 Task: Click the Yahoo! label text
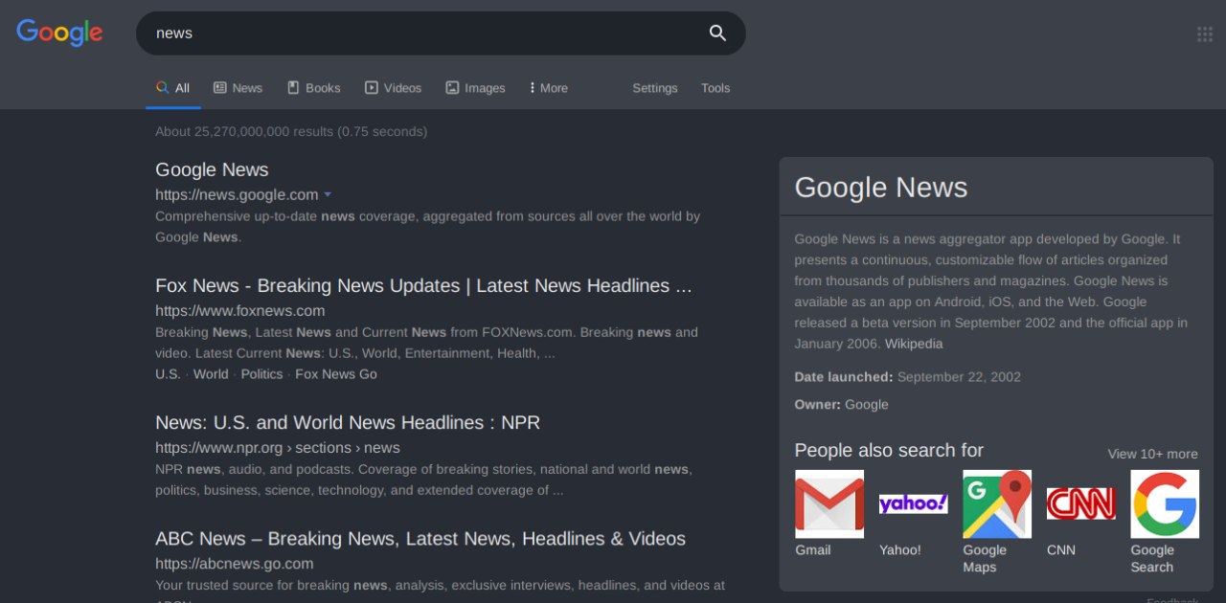coord(900,550)
